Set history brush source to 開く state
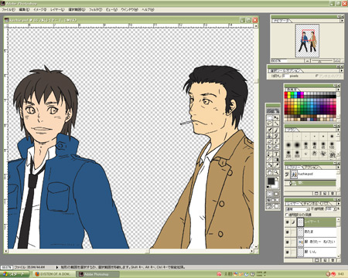 287,183
